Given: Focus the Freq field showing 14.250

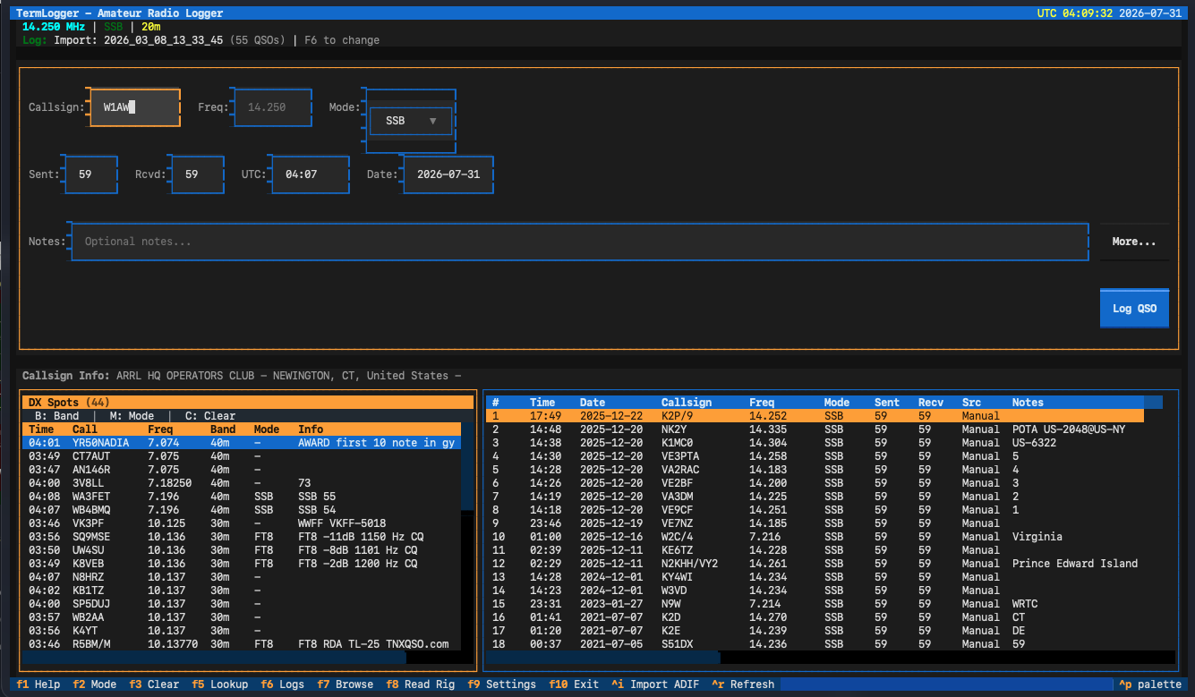Looking at the screenshot, I should (x=271, y=107).
